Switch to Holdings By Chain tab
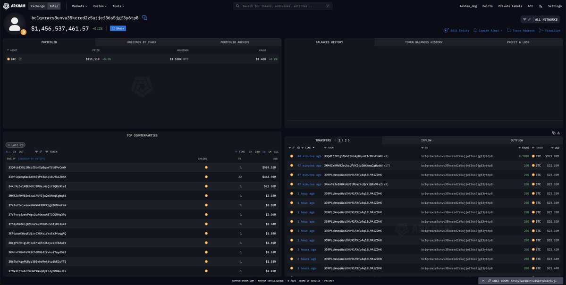Image resolution: width=566 pixels, height=285 pixels. point(142,42)
